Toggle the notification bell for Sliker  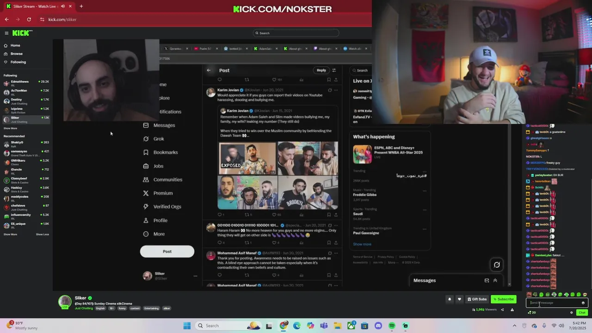point(449,299)
